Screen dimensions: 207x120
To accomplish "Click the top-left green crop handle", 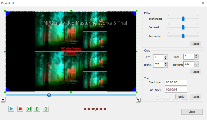I will tap(5, 11).
